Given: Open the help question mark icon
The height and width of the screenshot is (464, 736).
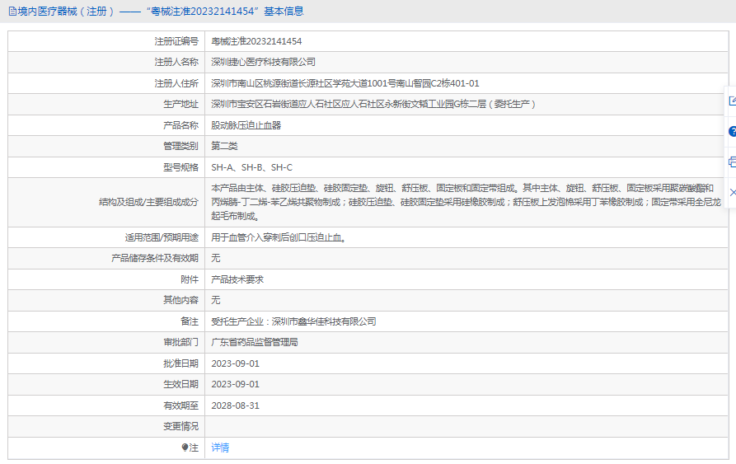Looking at the screenshot, I should pos(732,132).
